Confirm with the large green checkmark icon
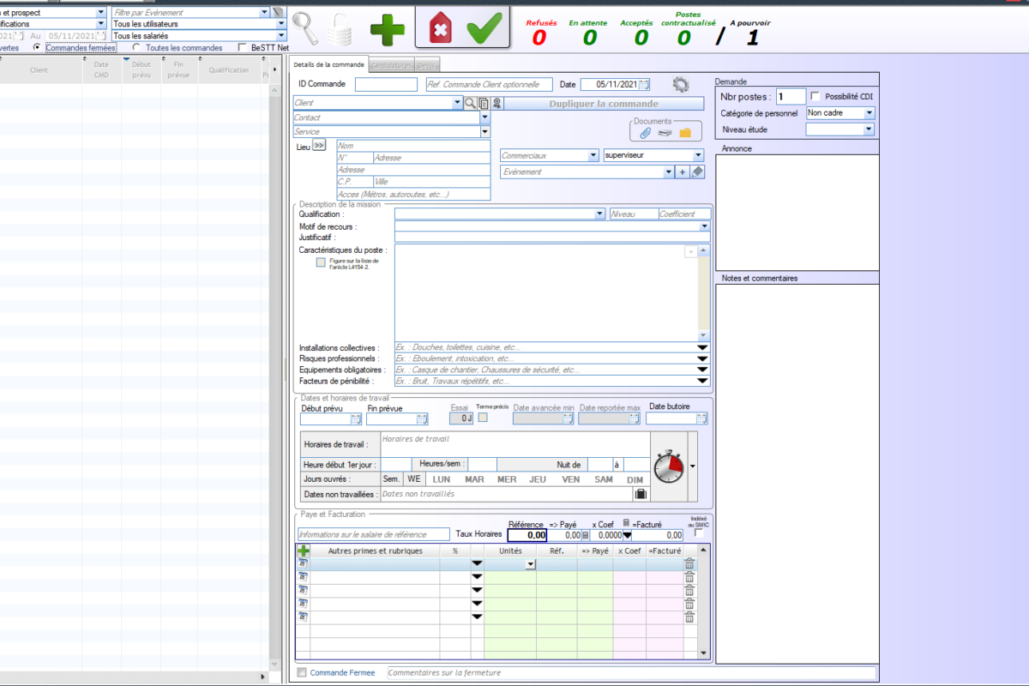Image resolution: width=1029 pixels, height=686 pixels. [484, 28]
